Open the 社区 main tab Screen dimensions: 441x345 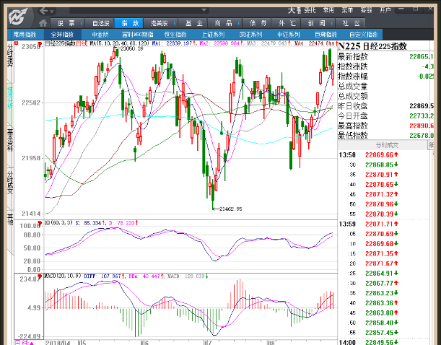pyautogui.click(x=351, y=23)
